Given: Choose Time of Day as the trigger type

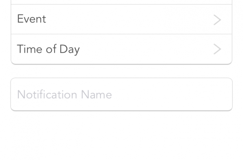Looking at the screenshot, I should 121,49.
